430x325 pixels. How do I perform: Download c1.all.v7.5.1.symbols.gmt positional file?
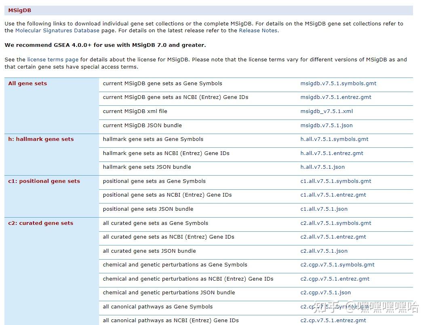point(336,181)
